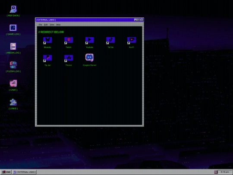Click the [REF.DATA] desktop label
The height and width of the screenshot is (175, 233).
click(x=13, y=16)
